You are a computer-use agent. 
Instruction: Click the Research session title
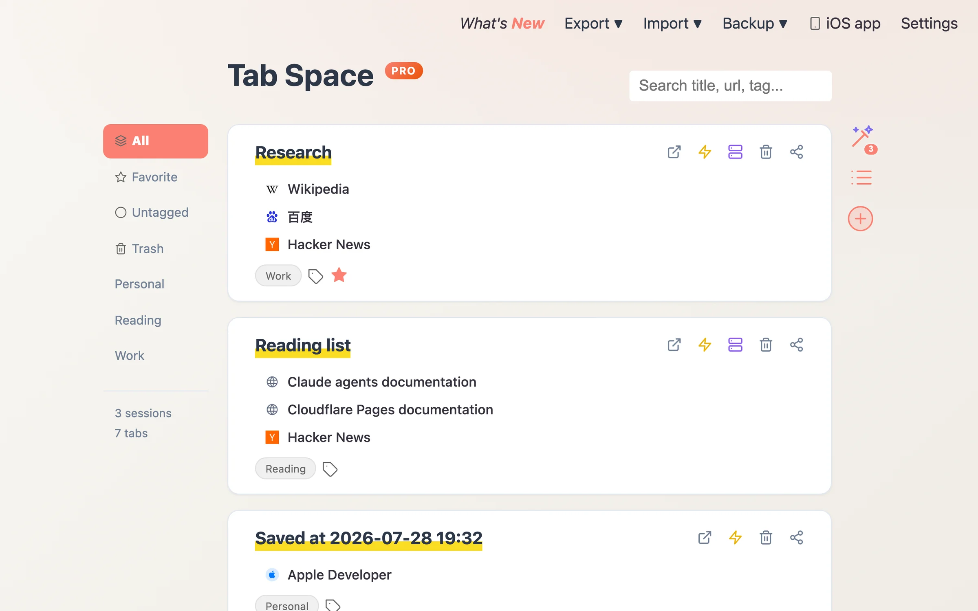click(x=293, y=153)
